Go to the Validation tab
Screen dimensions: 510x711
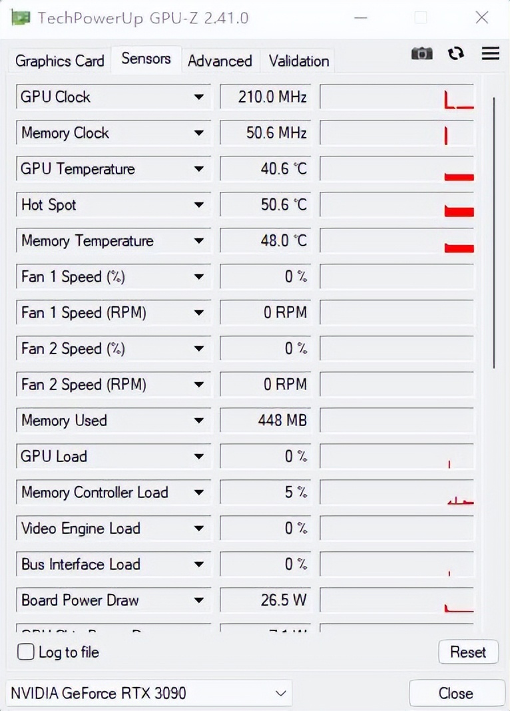tap(299, 61)
